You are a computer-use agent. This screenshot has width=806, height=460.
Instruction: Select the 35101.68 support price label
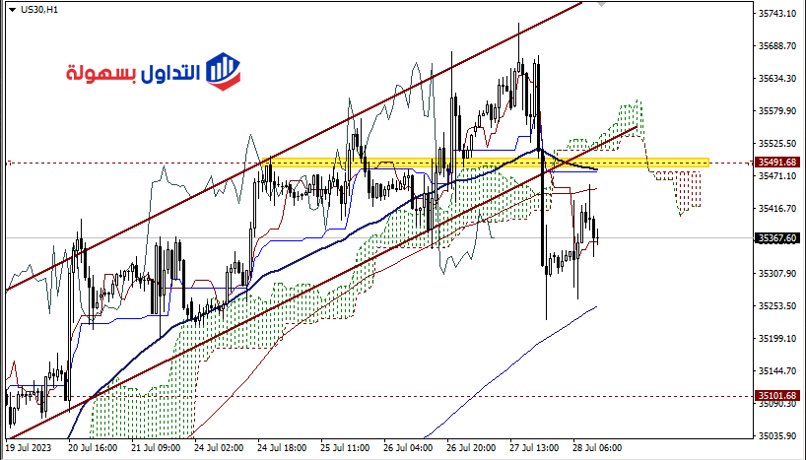click(777, 396)
